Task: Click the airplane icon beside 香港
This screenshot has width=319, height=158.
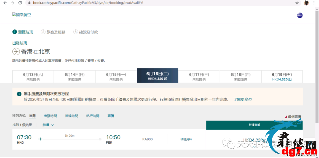Action: [x=16, y=51]
